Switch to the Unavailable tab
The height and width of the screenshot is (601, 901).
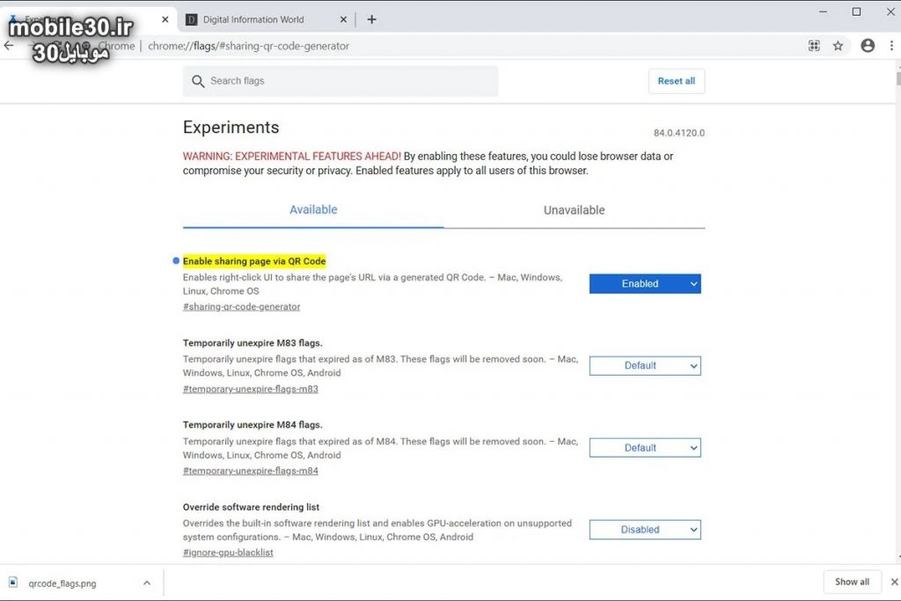[x=574, y=210]
